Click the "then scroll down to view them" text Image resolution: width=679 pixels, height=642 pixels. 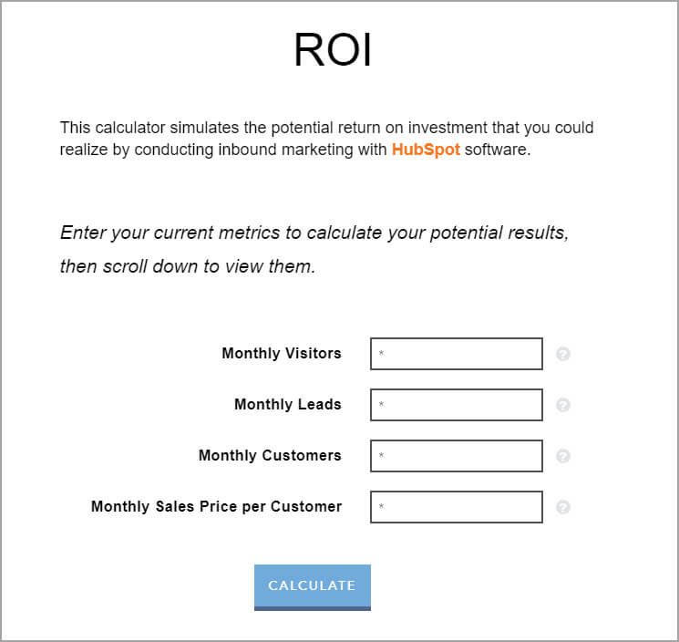point(188,267)
